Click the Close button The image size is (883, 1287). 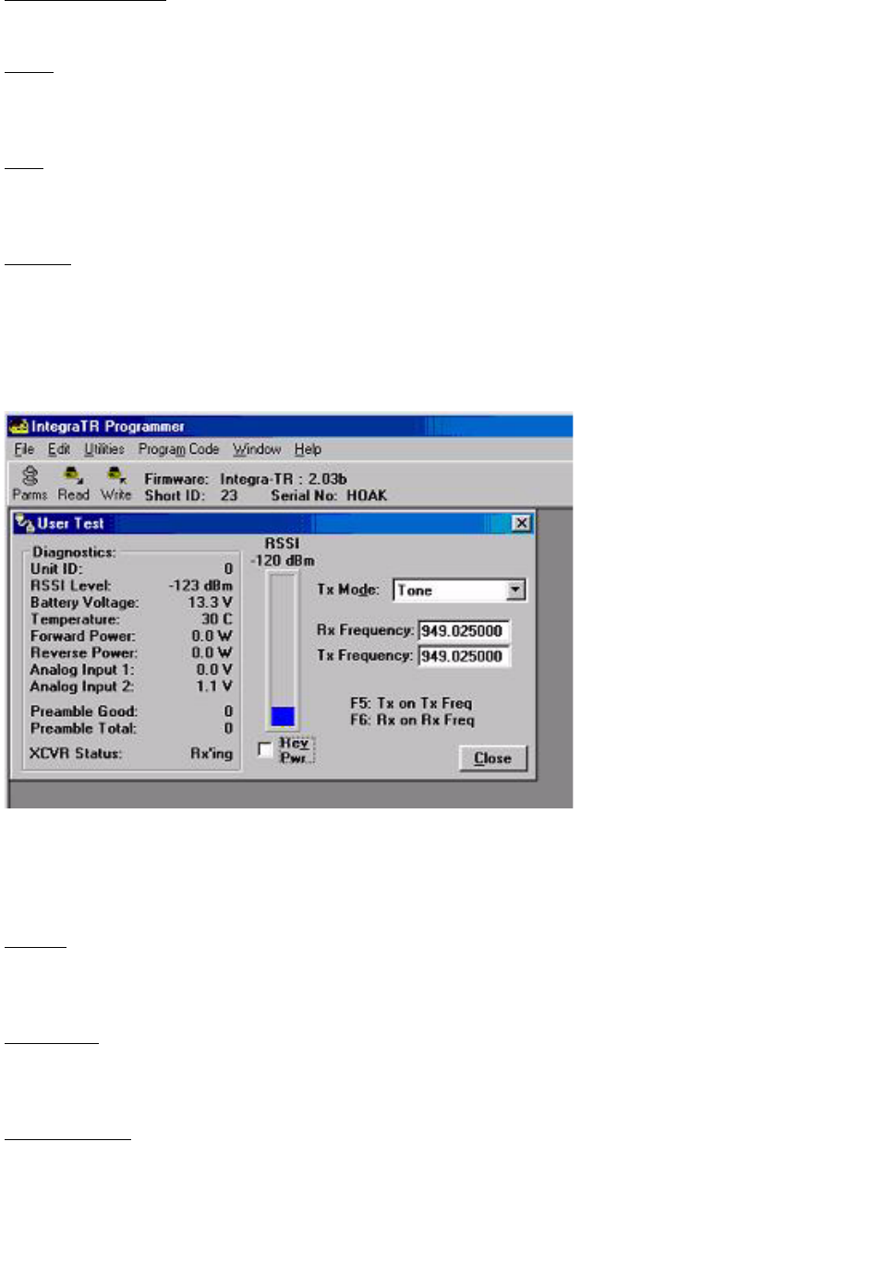[492, 759]
